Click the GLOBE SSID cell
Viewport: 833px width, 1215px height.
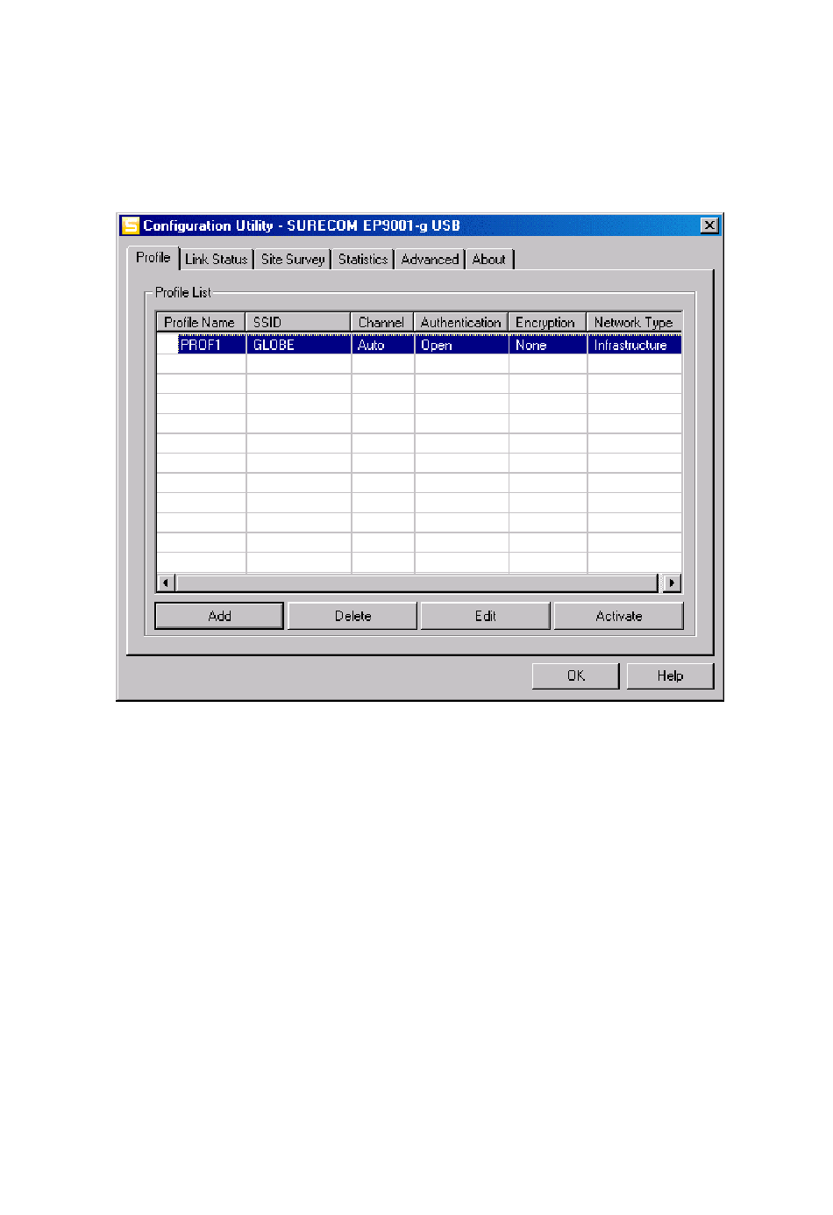[x=298, y=345]
